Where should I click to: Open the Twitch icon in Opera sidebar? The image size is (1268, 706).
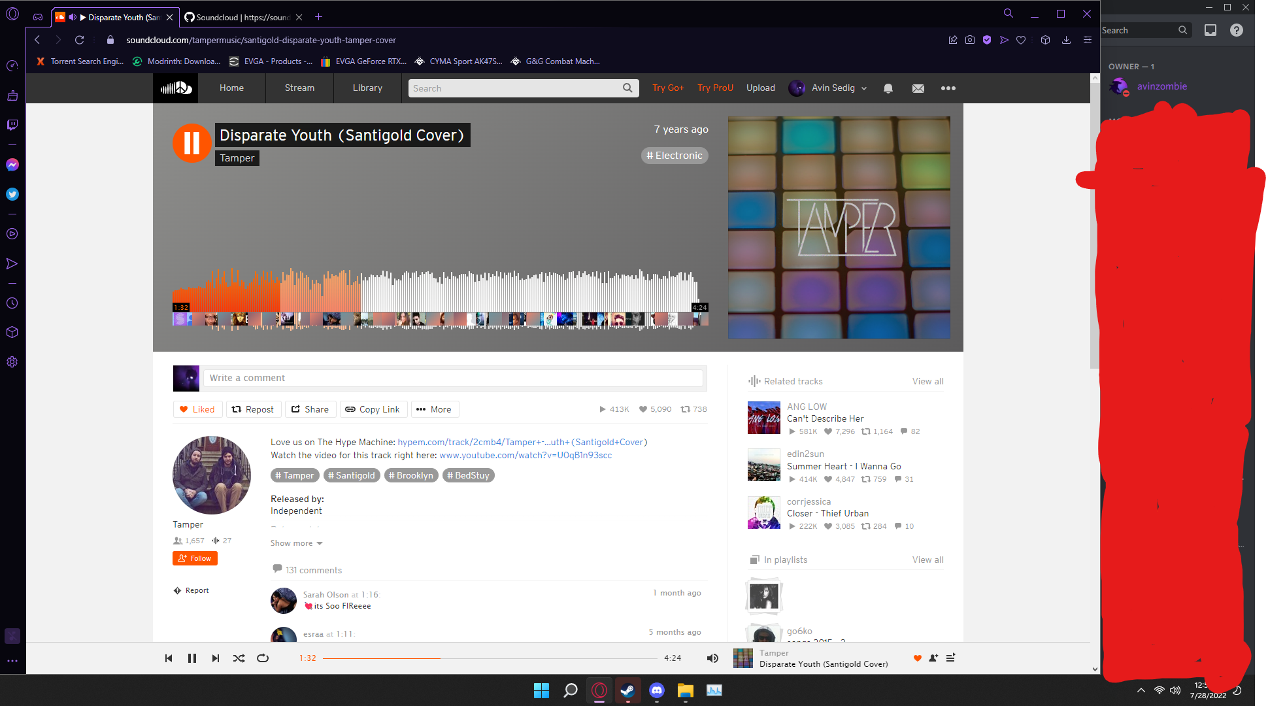[12, 125]
